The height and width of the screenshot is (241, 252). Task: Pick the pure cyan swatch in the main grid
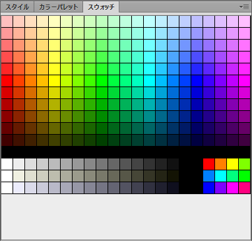pyautogui.click(x=150, y=81)
